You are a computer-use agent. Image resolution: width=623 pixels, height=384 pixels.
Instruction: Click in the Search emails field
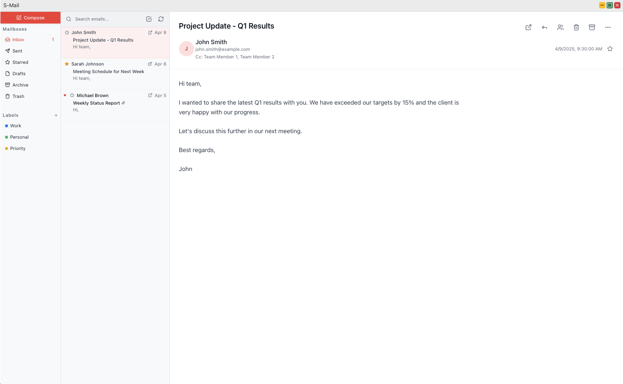click(107, 19)
